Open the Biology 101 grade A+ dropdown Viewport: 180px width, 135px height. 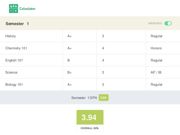point(79,85)
